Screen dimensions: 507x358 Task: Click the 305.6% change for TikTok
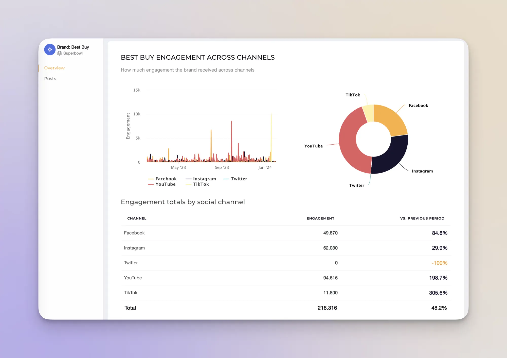(x=438, y=293)
